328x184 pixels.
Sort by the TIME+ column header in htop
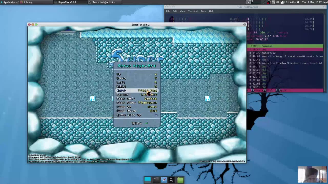pos(255,46)
